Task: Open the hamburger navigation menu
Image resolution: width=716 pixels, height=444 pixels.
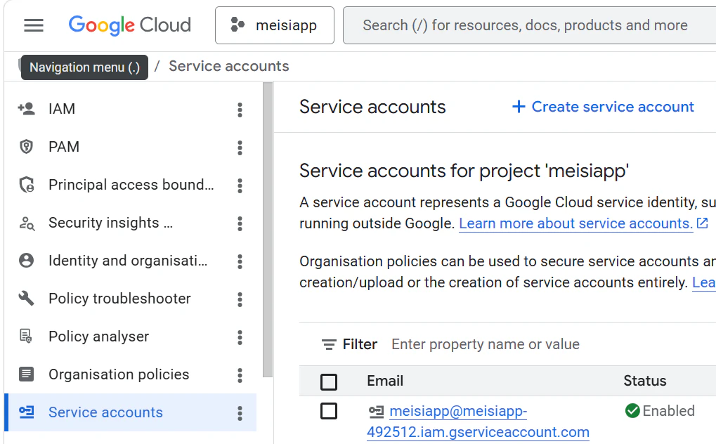Action: coord(34,25)
